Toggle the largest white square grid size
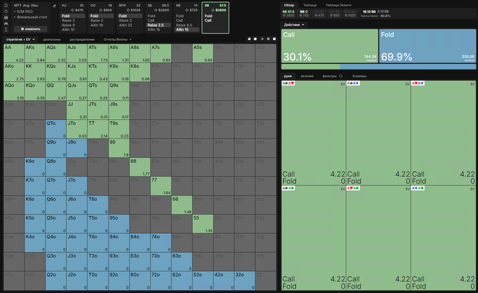Image resolution: width=478 pixels, height=293 pixels. [x=275, y=39]
